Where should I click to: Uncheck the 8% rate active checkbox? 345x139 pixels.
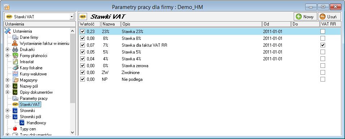82,38
